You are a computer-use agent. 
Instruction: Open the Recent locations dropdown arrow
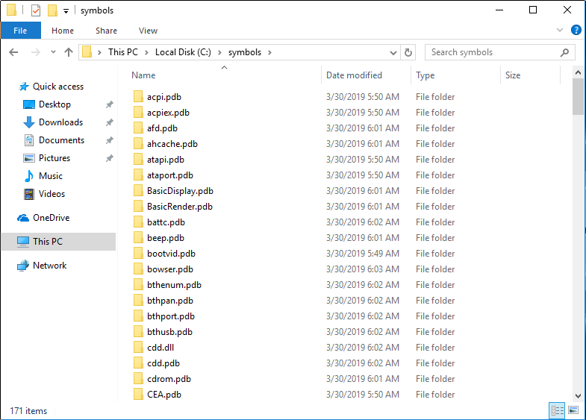pyautogui.click(x=53, y=52)
